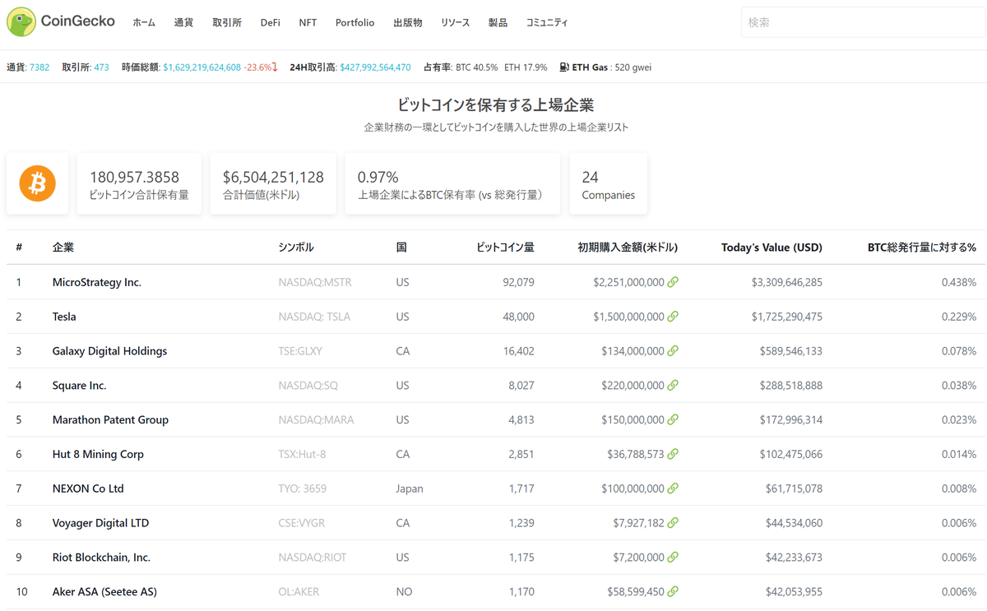Open the 出版物 menu

(x=408, y=23)
